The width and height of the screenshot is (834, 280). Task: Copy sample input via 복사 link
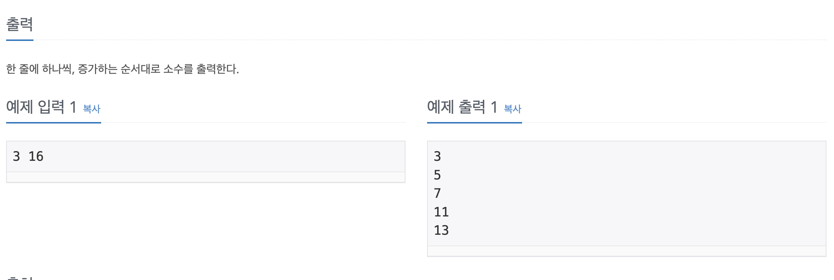point(92,109)
